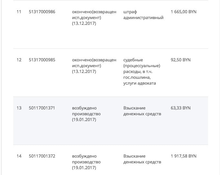This screenshot has height=175, width=220.
Task: Select the amount 92,50 BYN
Action: [x=181, y=60]
